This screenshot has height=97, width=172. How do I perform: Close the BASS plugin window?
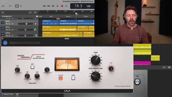pyautogui.click(x=3, y=39)
